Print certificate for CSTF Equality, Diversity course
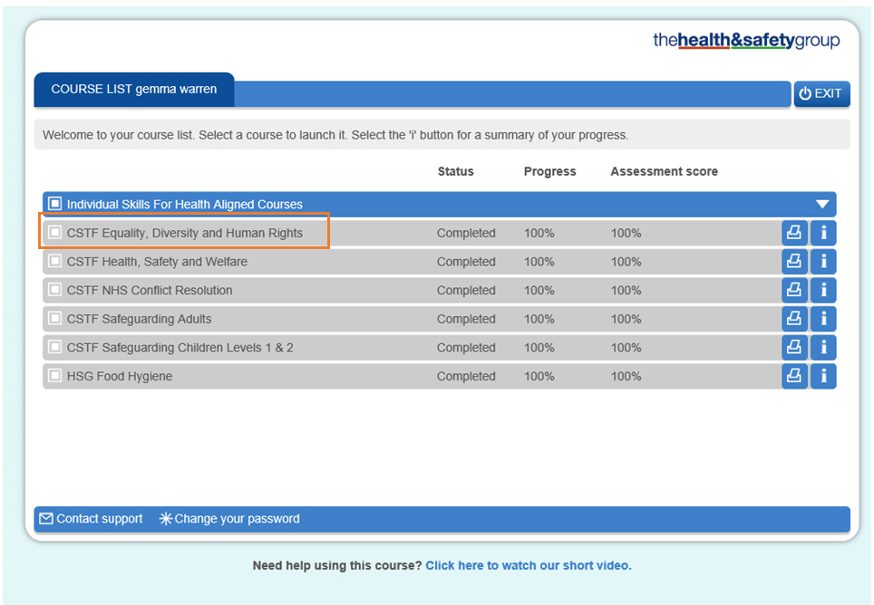The image size is (874, 605). 794,232
